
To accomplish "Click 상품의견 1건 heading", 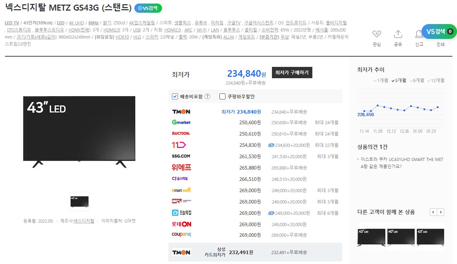I will pos(372,147).
